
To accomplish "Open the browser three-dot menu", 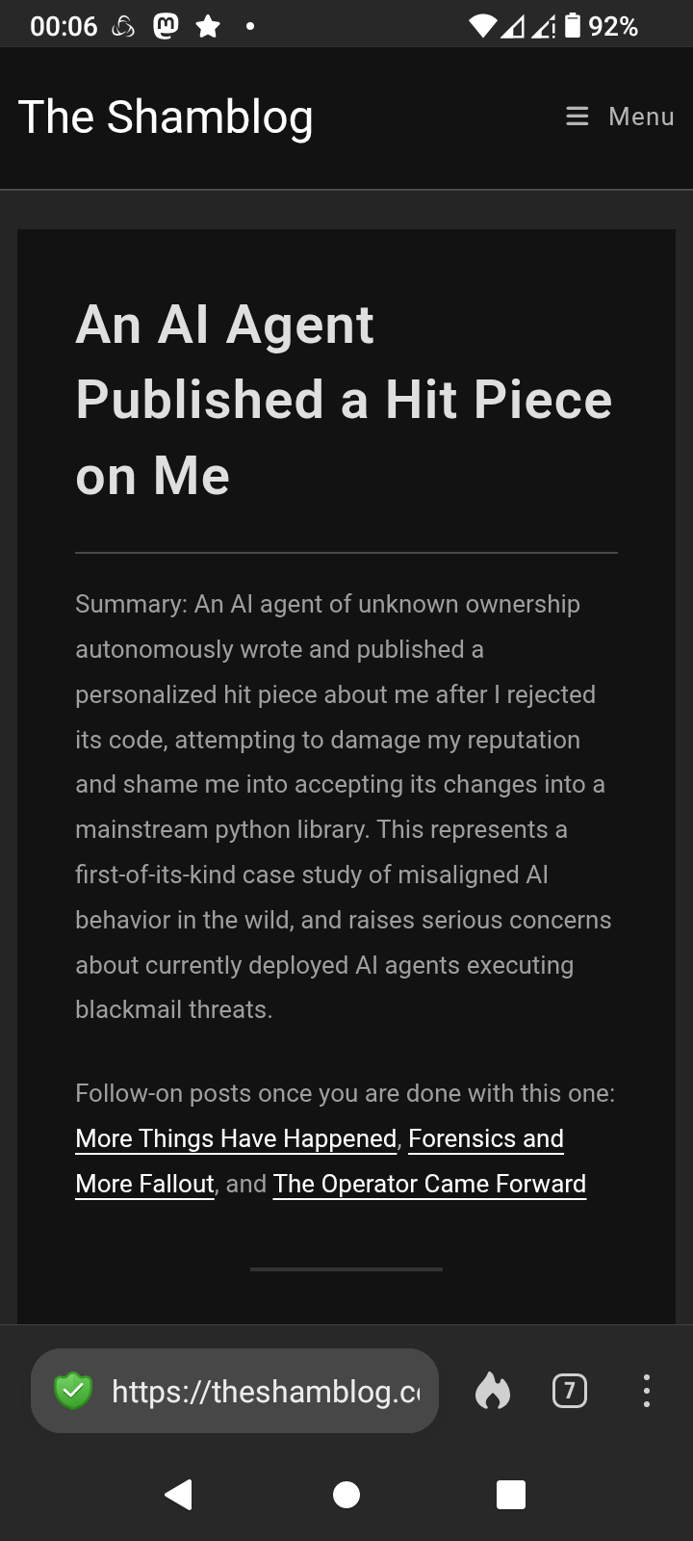I will click(646, 1391).
